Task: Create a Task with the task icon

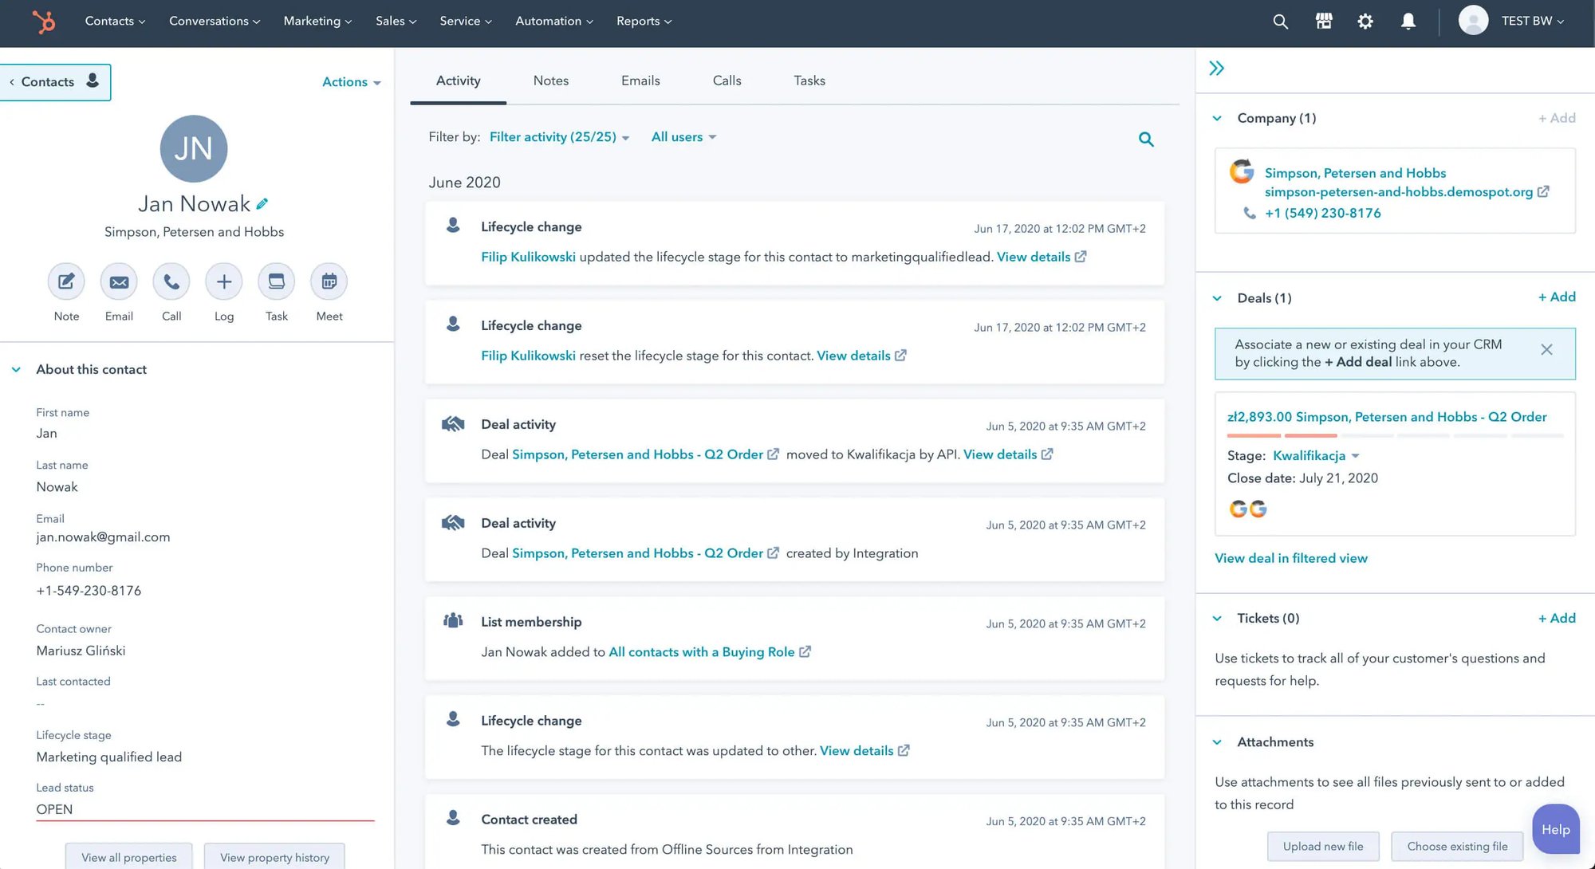Action: click(277, 281)
